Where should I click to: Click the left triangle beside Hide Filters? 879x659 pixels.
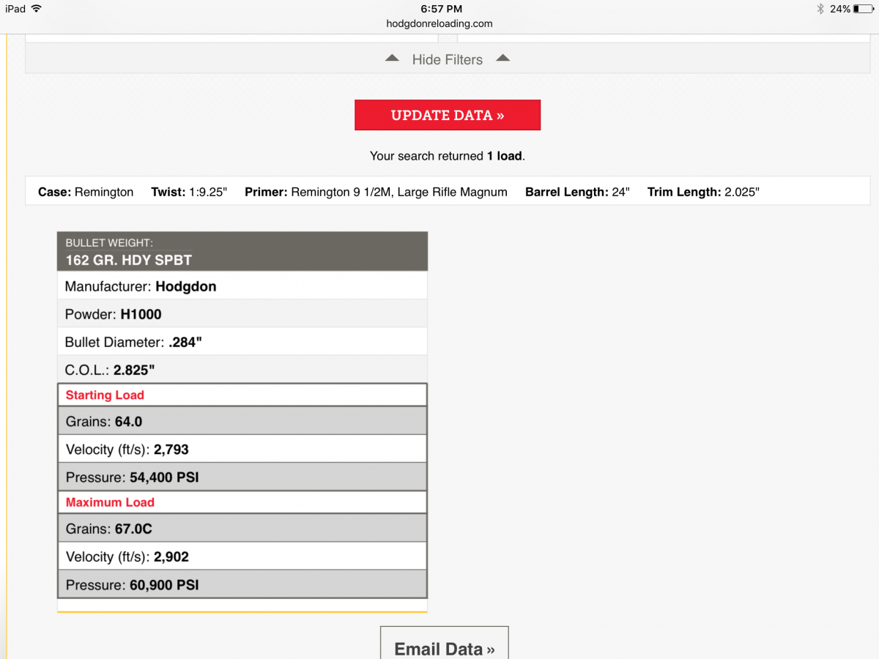coord(393,59)
